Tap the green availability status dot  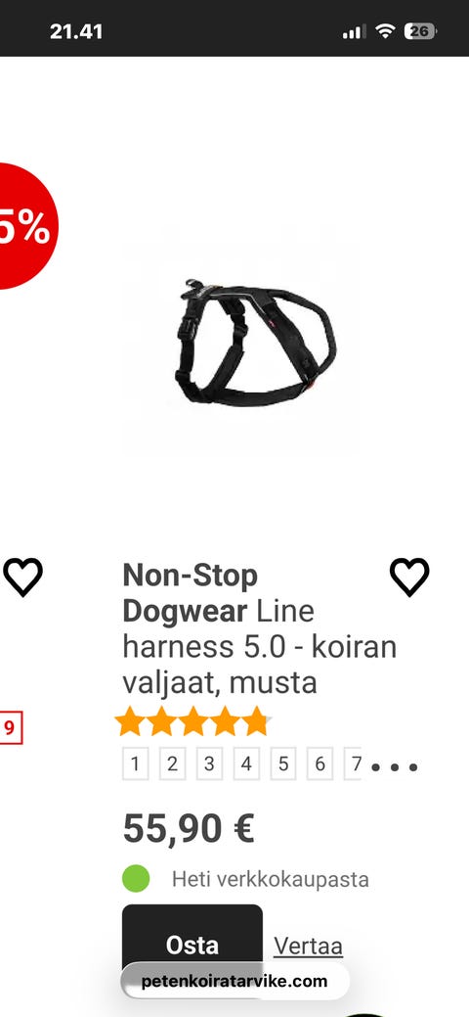136,879
